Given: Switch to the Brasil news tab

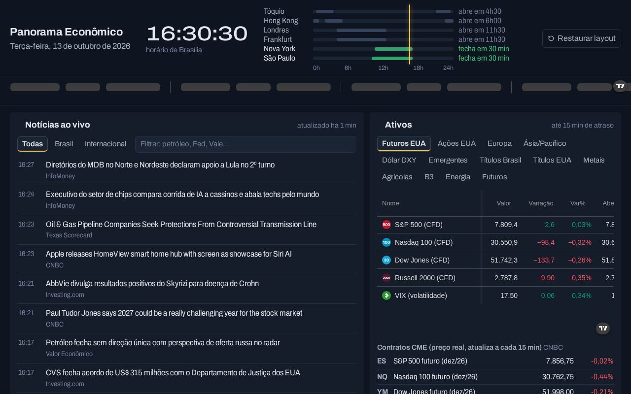Looking at the screenshot, I should tap(64, 144).
